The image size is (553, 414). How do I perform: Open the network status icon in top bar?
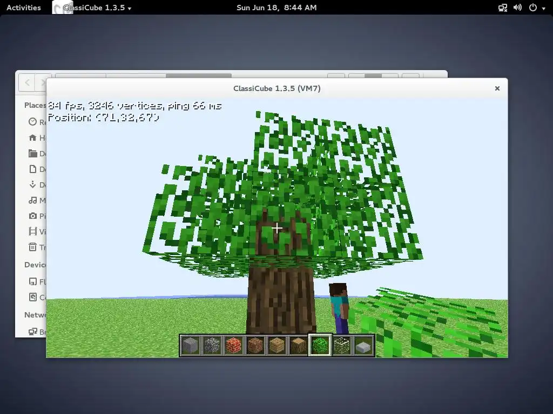point(503,8)
